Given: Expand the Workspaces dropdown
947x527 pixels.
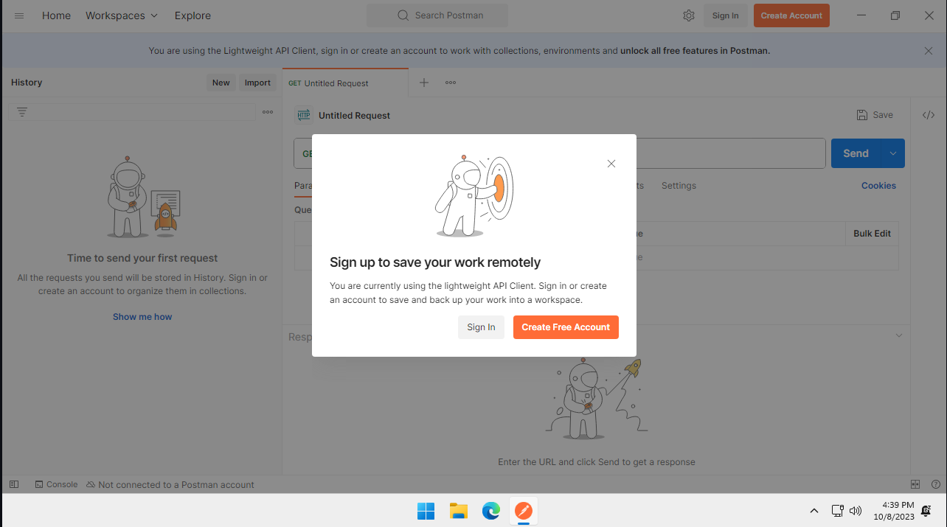Looking at the screenshot, I should click(122, 15).
